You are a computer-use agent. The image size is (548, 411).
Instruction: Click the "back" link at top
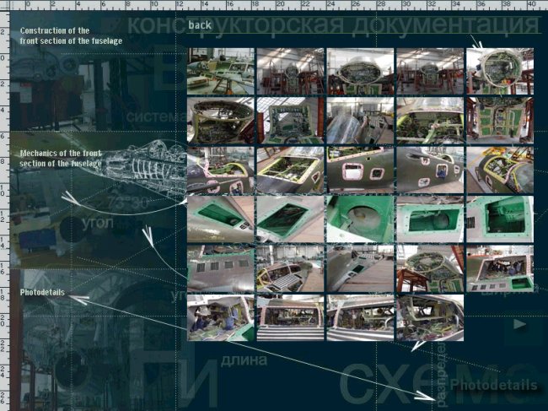tap(200, 25)
